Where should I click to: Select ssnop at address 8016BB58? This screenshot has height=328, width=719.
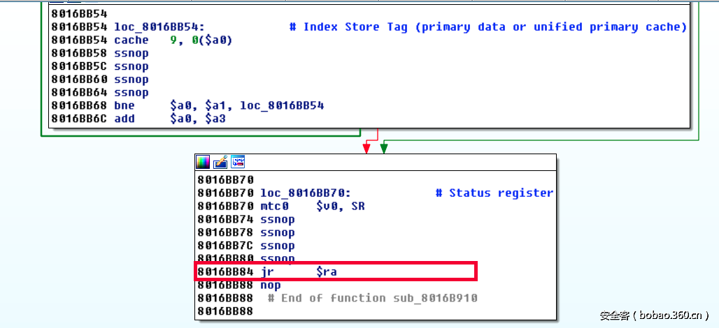[131, 54]
